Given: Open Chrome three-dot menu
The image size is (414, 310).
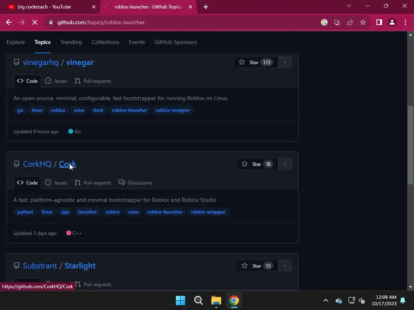Looking at the screenshot, I should 405,23.
